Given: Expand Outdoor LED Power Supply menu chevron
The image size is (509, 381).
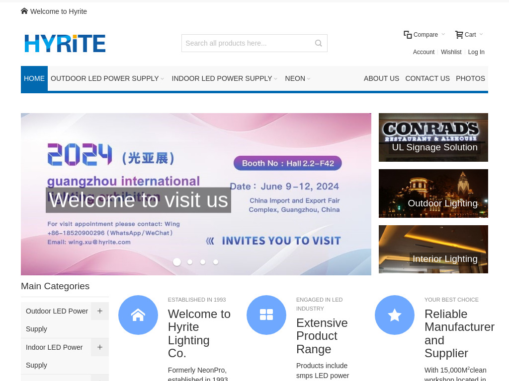Looking at the screenshot, I should (163, 79).
